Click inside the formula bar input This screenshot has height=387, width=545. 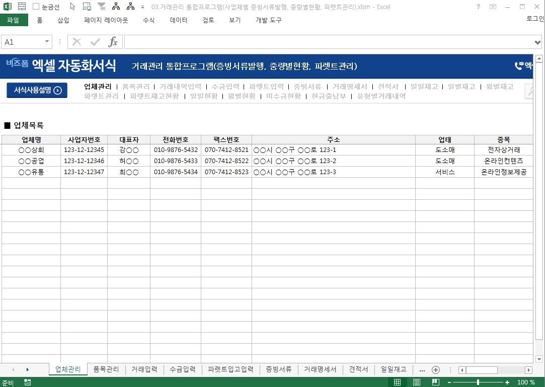pos(329,42)
